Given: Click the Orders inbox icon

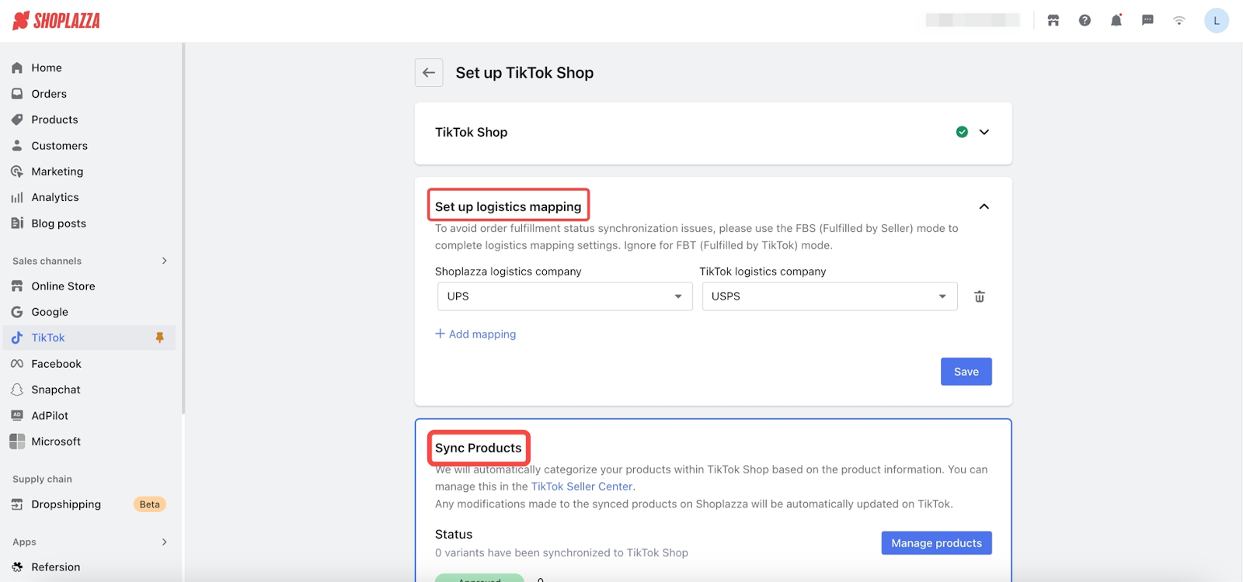Looking at the screenshot, I should click(17, 94).
